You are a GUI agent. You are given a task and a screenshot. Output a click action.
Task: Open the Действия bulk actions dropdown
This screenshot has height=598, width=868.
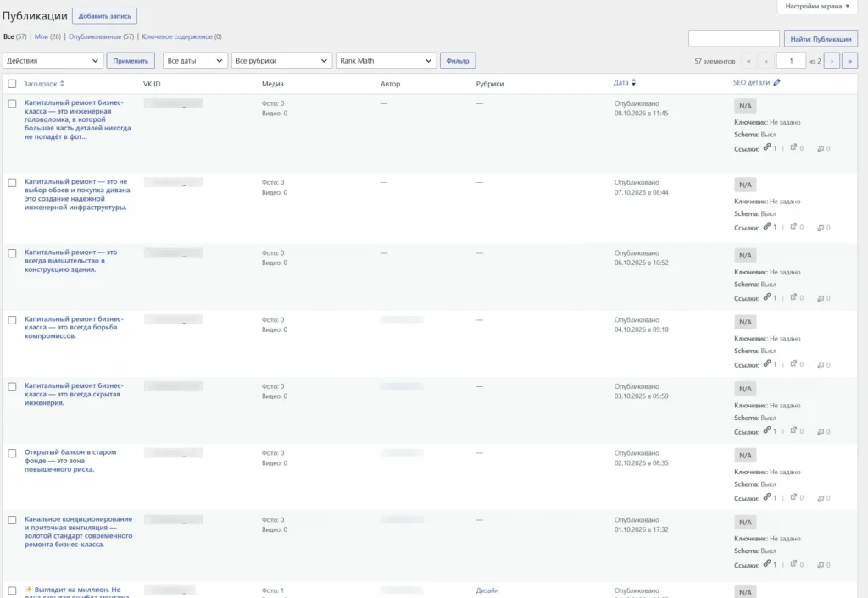[x=53, y=61]
